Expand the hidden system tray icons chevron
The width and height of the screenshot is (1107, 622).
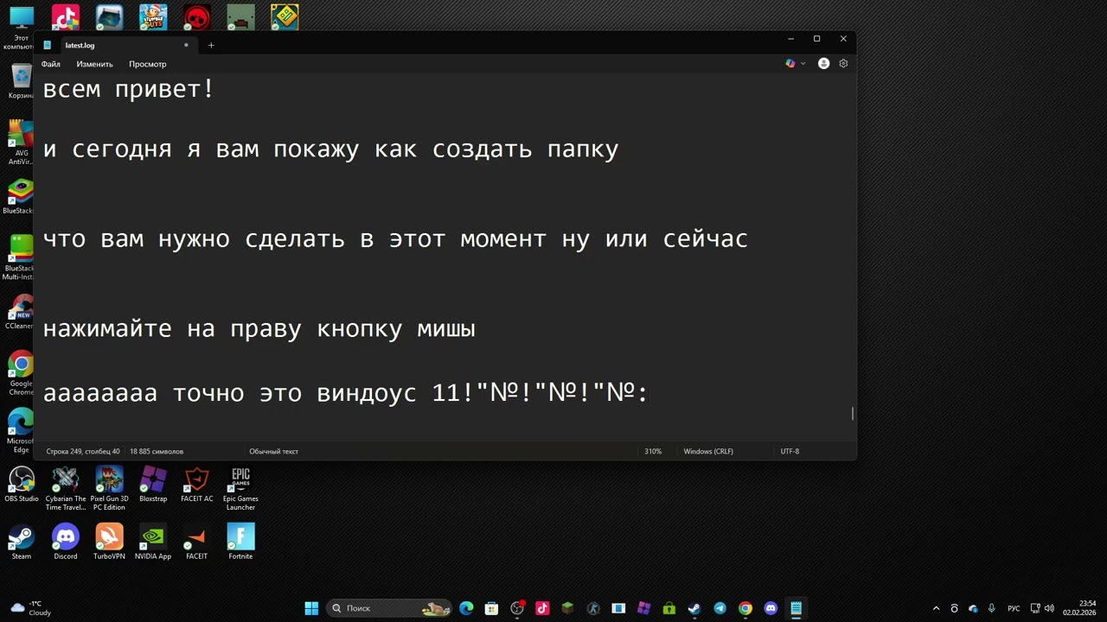point(936,608)
